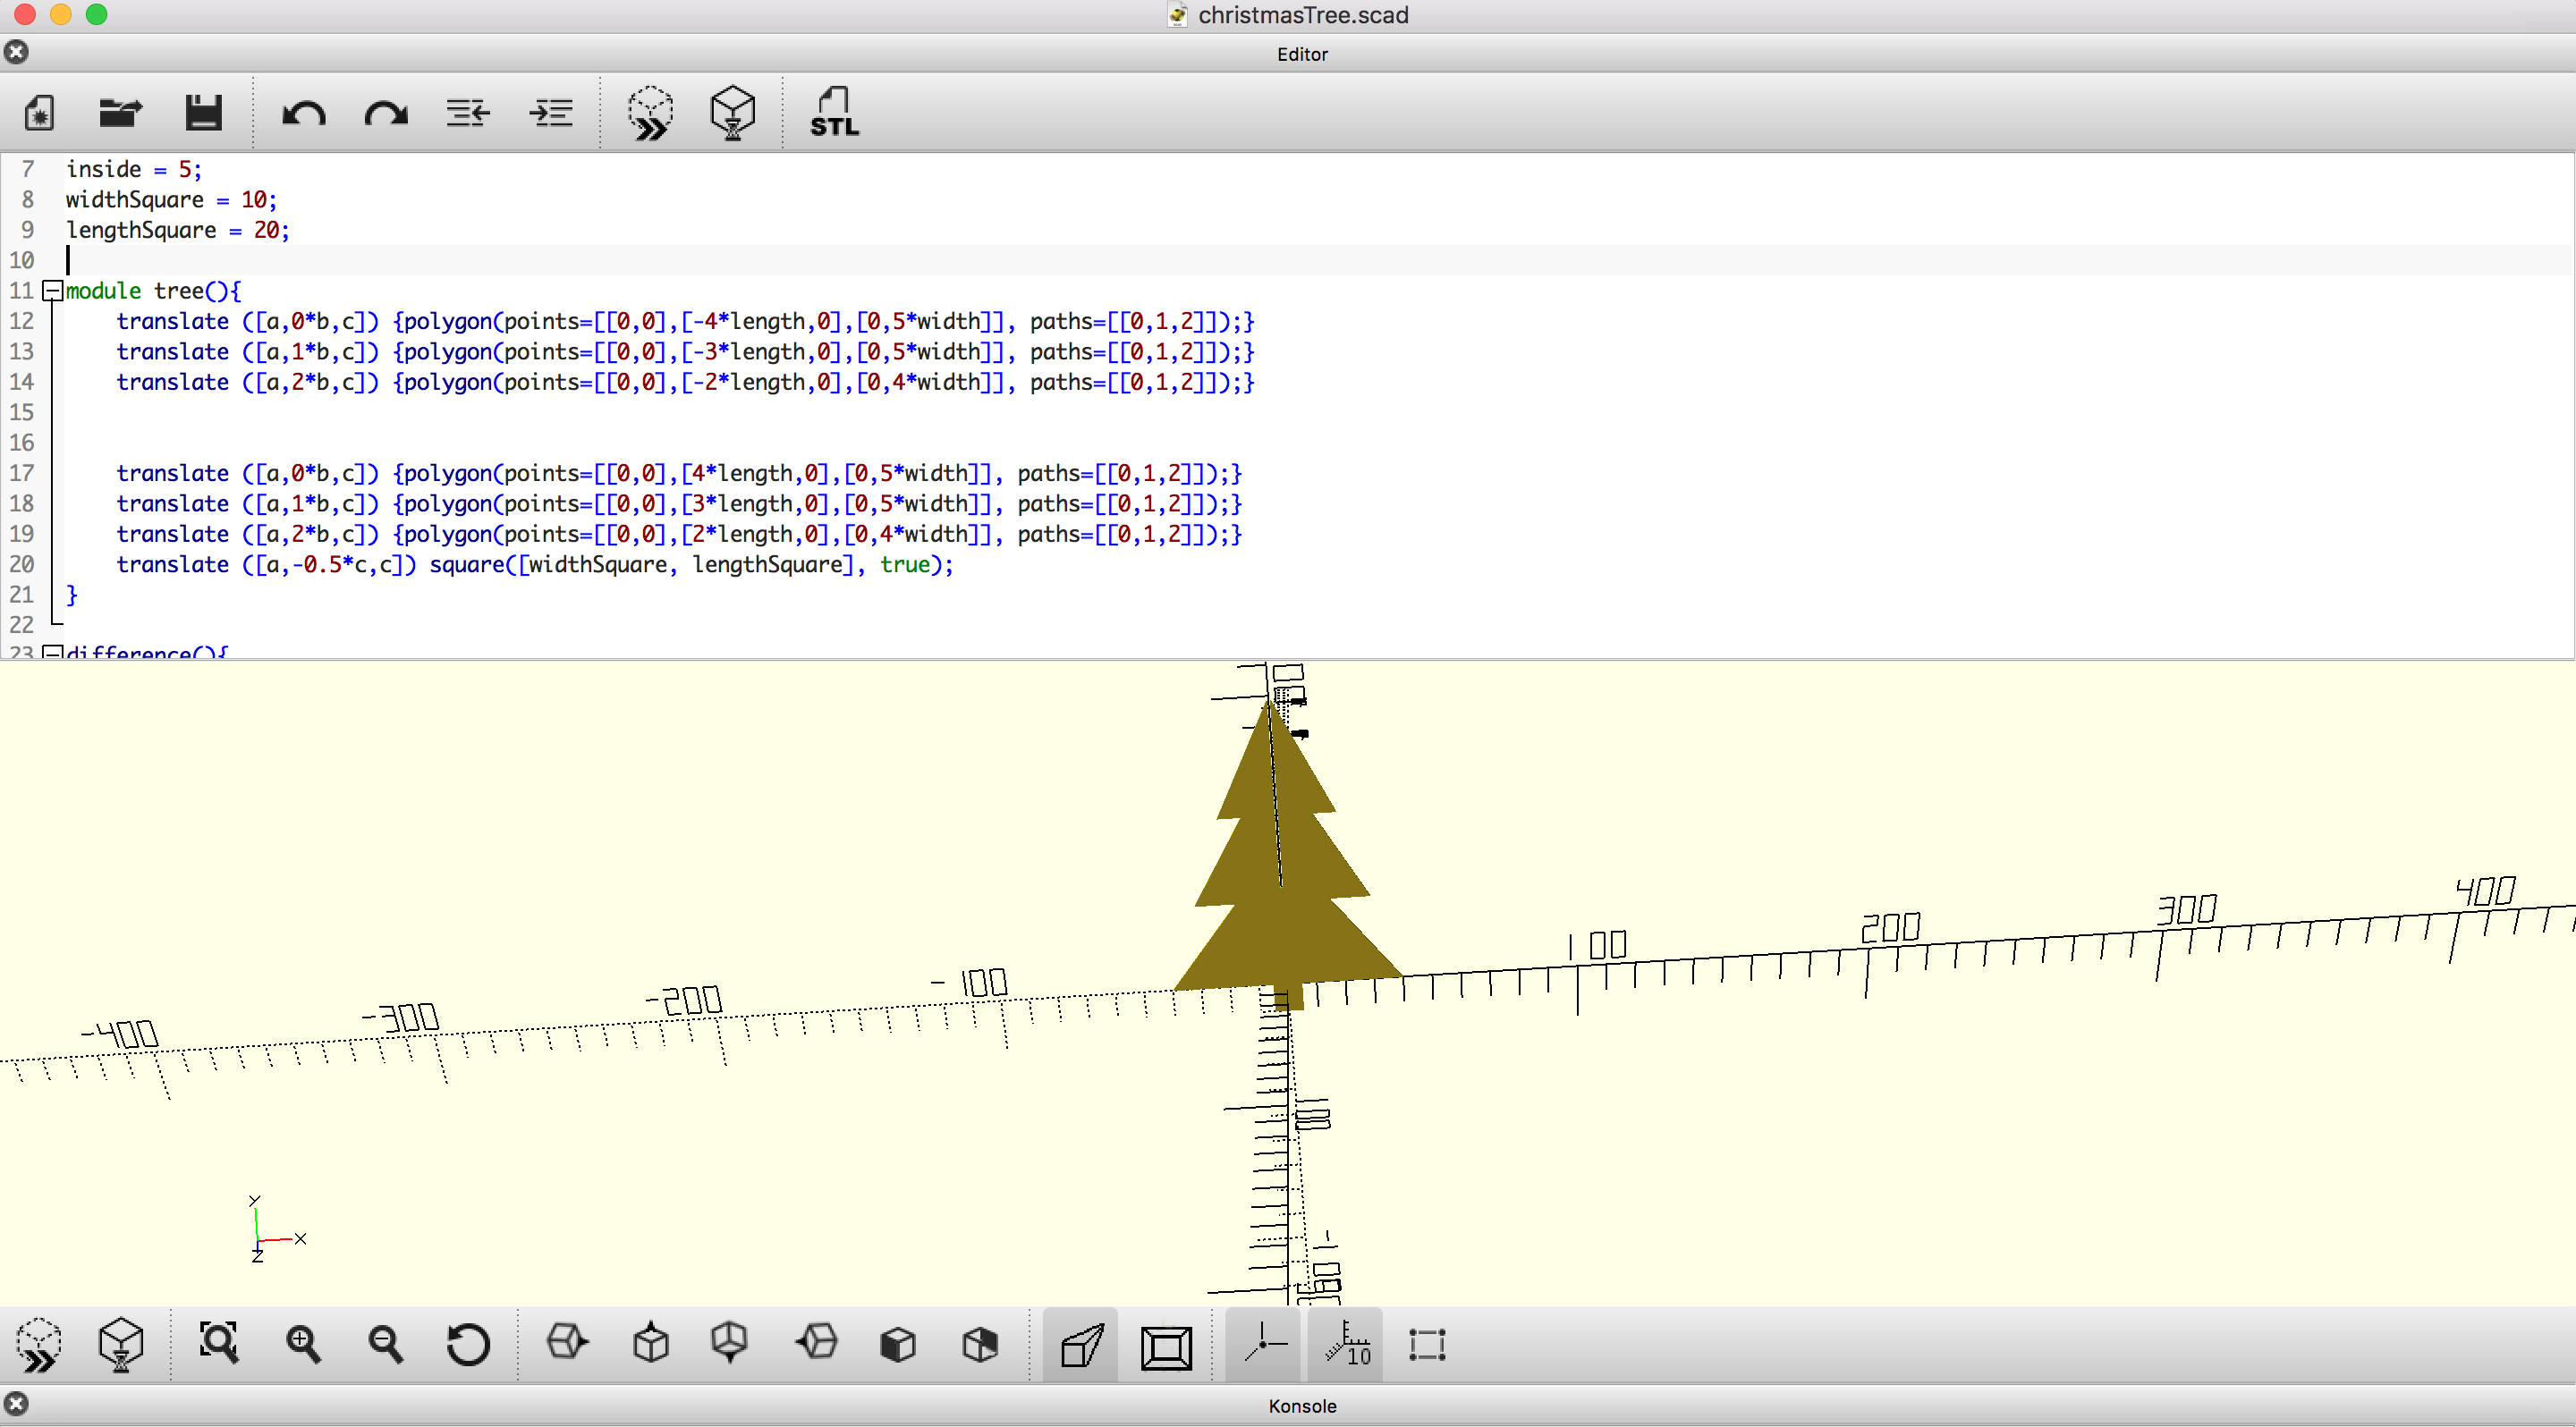The image size is (2576, 1427).
Task: Redo the last edit
Action: (x=386, y=113)
